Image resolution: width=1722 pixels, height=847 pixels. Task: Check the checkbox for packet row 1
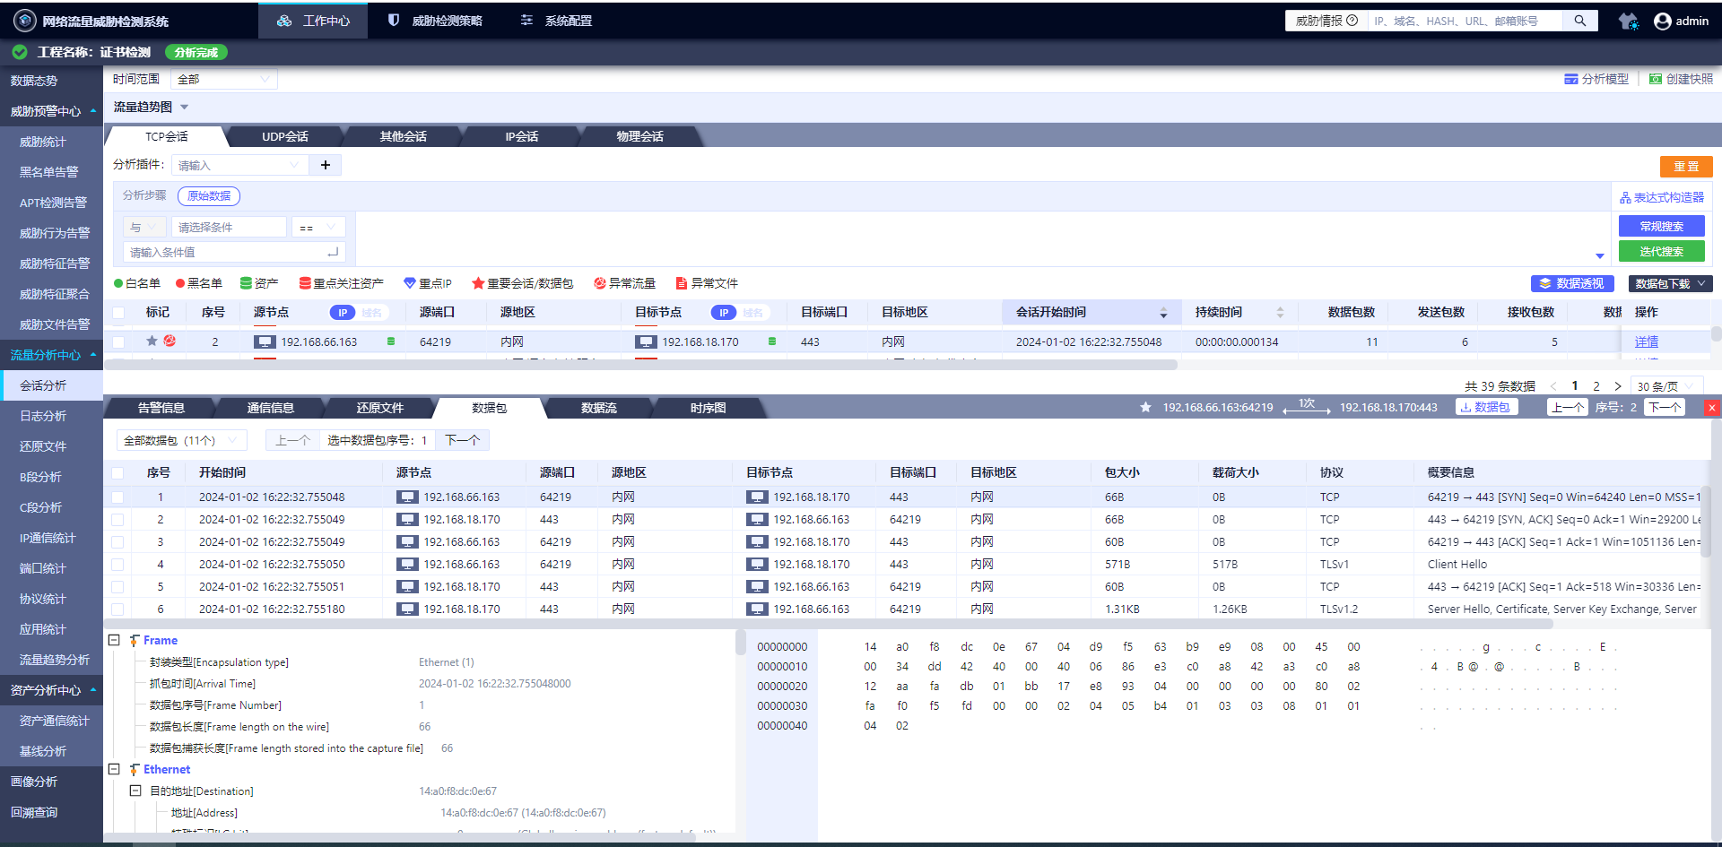(117, 497)
